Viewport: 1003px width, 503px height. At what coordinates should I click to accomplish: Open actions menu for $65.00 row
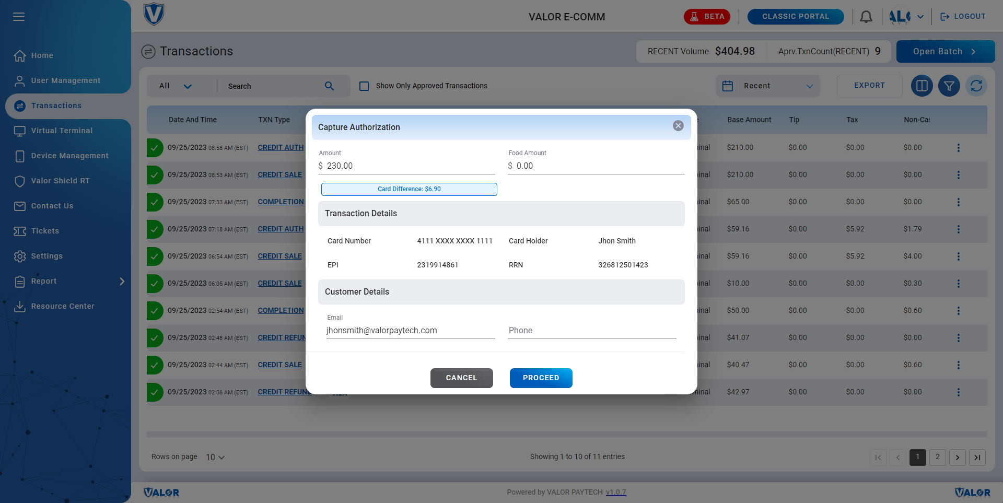point(959,202)
